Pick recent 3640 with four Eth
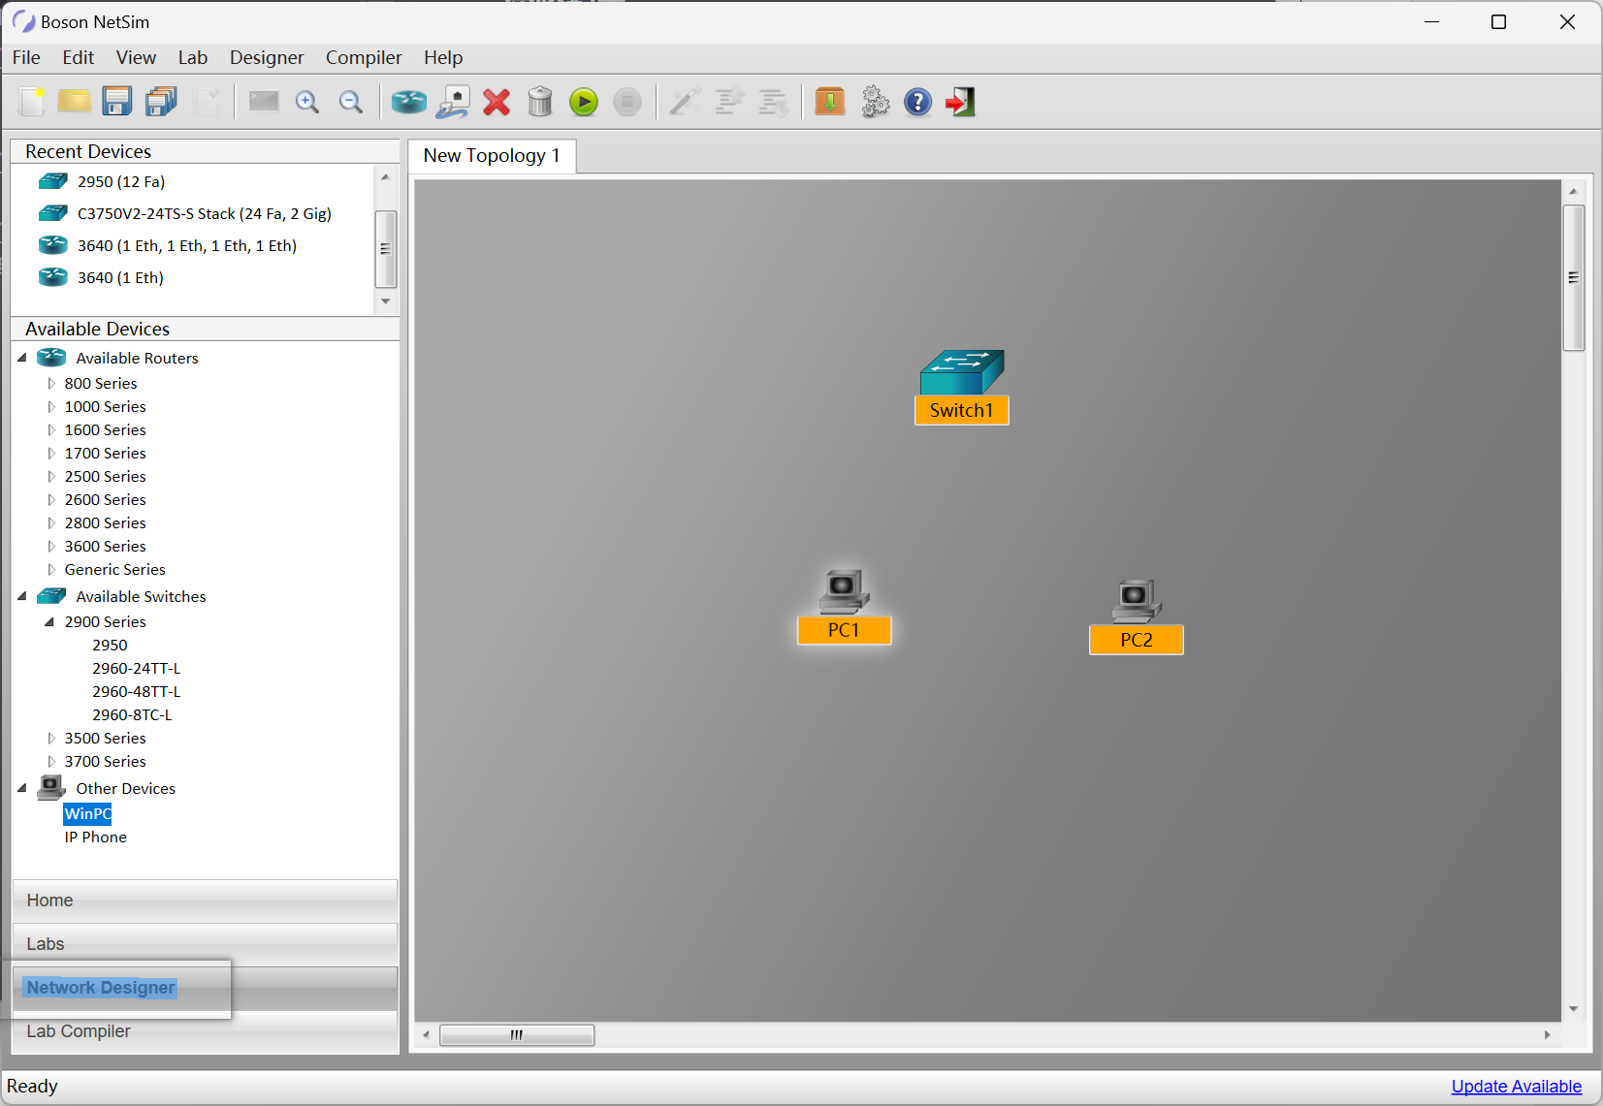Screen dimensions: 1603x1106 coord(187,245)
